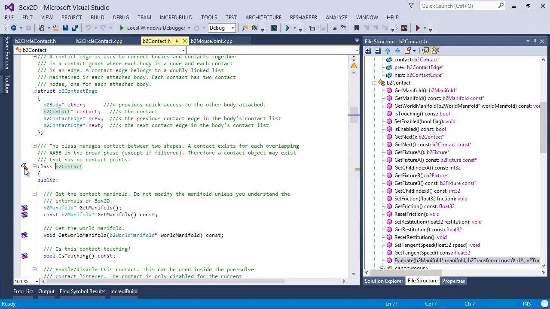Switch to Properties tab

(453, 281)
